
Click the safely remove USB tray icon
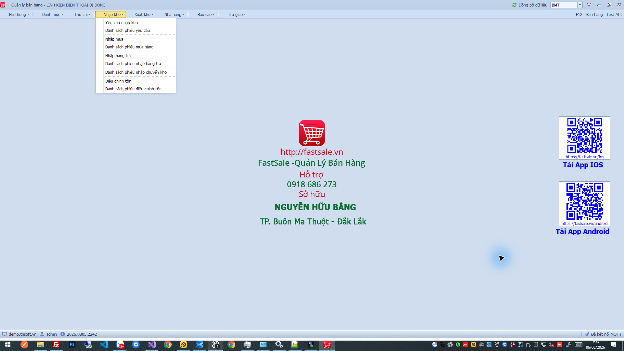click(x=528, y=344)
